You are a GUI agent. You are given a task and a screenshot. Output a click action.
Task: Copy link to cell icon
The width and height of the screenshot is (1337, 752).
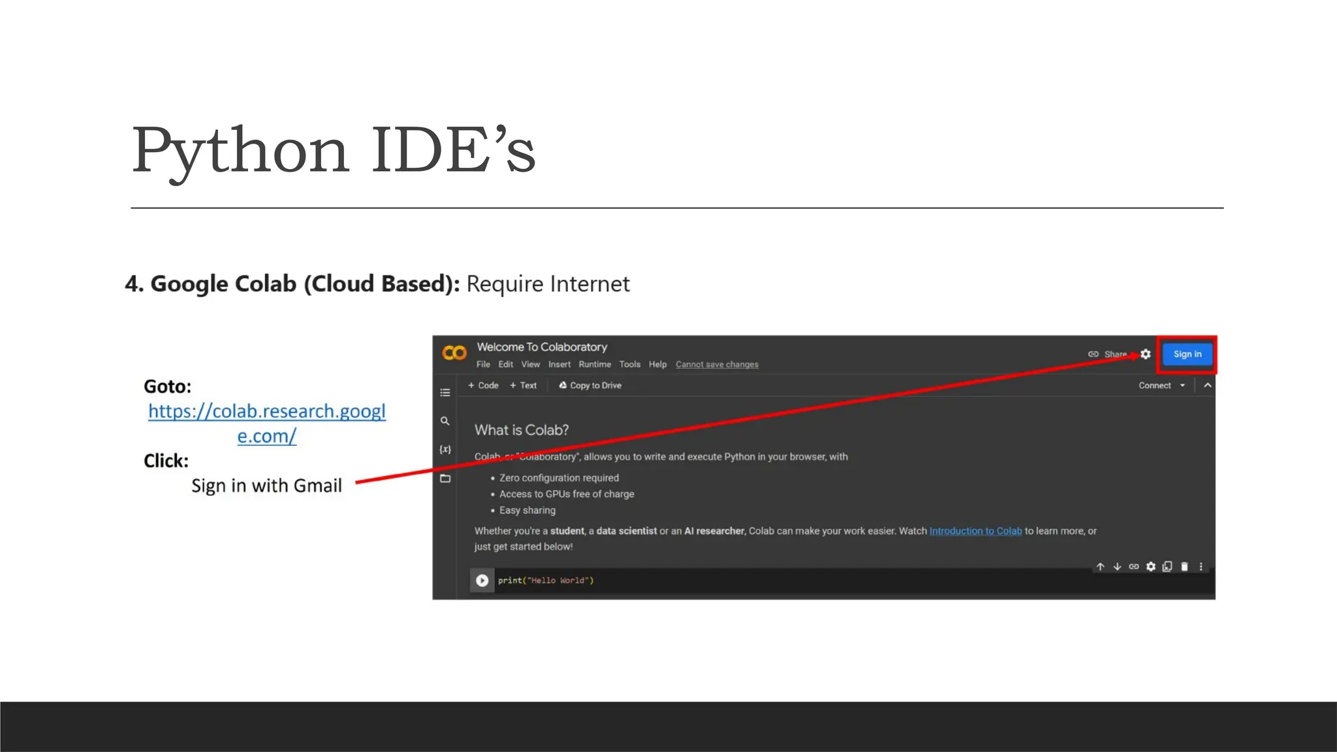click(1134, 567)
